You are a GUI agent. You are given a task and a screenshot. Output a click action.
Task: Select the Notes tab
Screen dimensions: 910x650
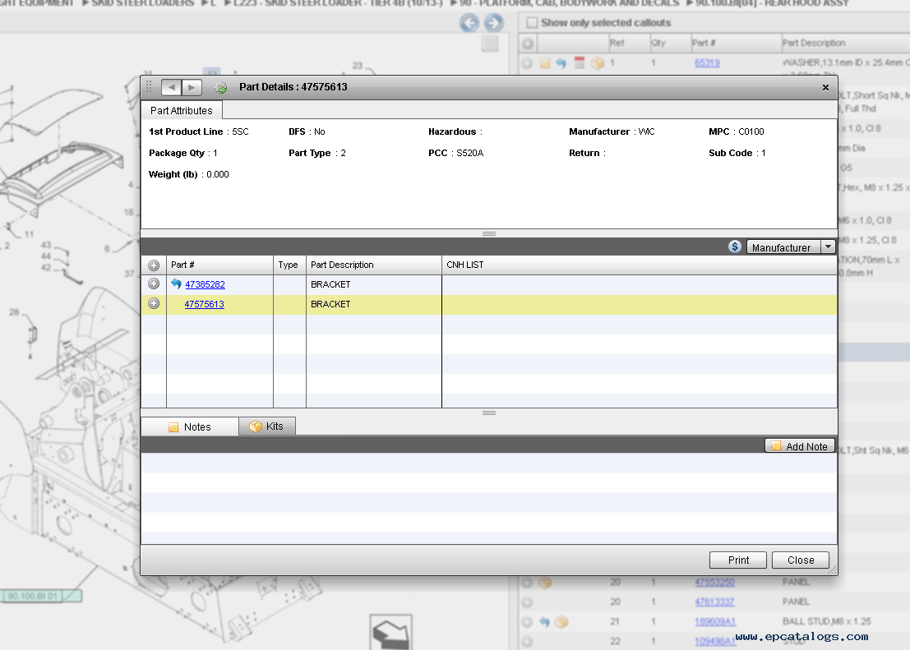190,426
